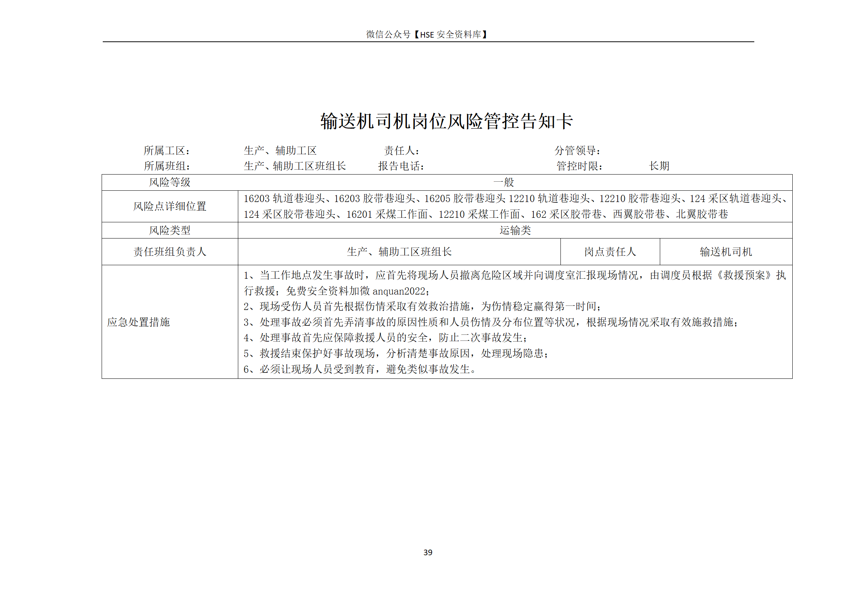The height and width of the screenshot is (597, 845).
Task: Click the label 管控时限:
Action: click(x=580, y=166)
